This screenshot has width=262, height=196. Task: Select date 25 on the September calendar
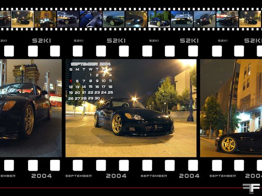point(110,92)
